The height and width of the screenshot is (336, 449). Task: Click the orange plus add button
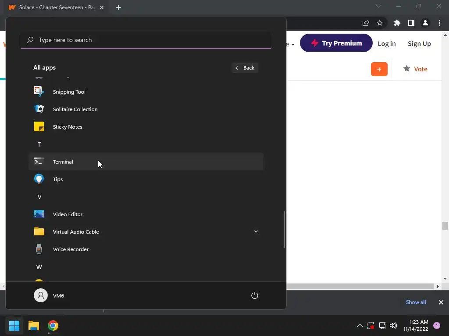point(379,69)
